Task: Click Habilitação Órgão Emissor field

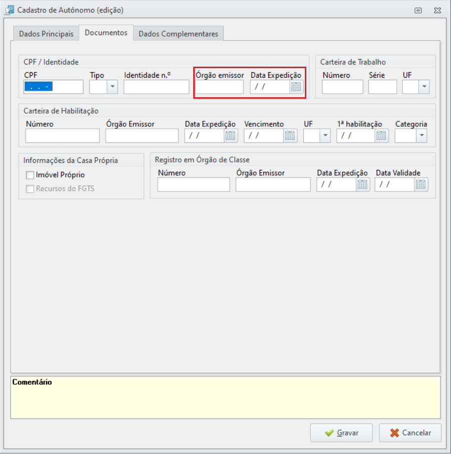Action: pyautogui.click(x=142, y=135)
